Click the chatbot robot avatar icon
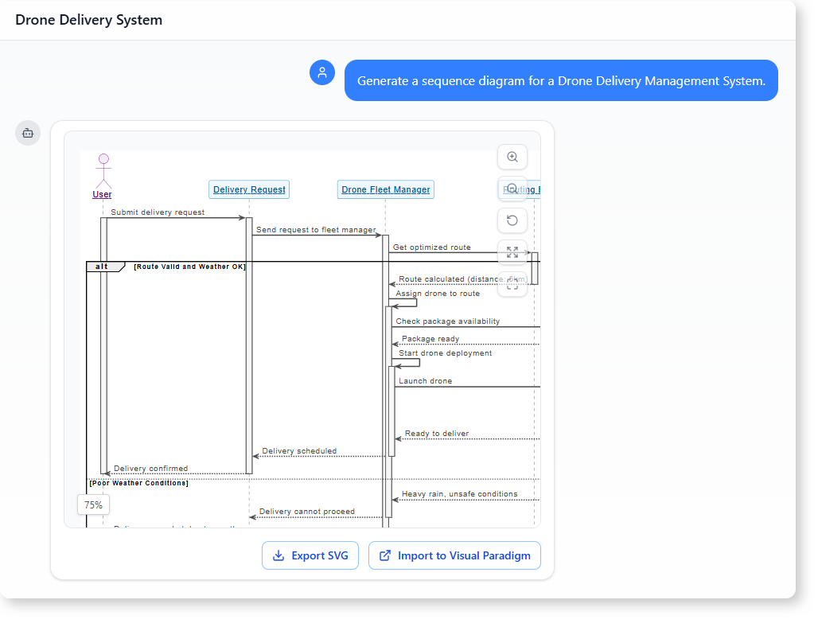This screenshot has height=627, width=818. [x=28, y=133]
